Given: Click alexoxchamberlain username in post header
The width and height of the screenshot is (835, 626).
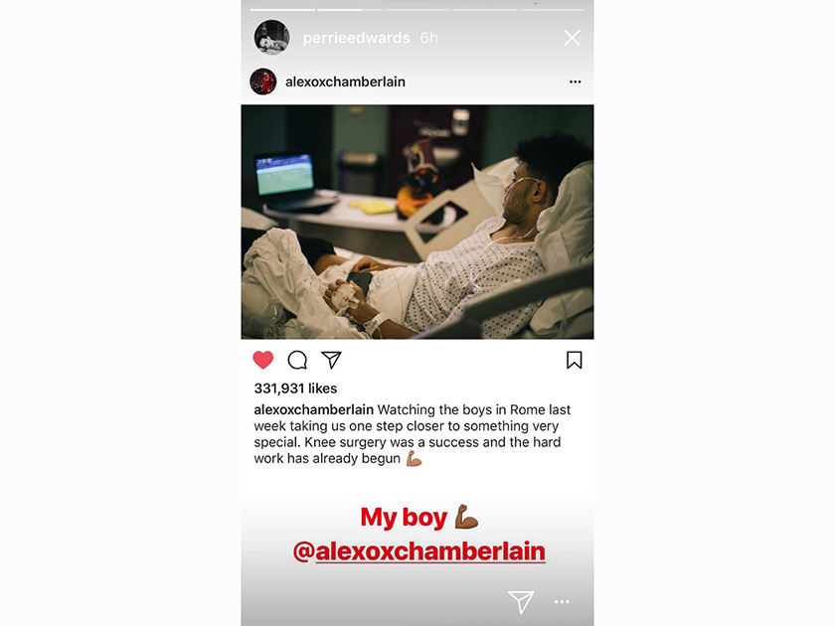Looking at the screenshot, I should pyautogui.click(x=345, y=81).
